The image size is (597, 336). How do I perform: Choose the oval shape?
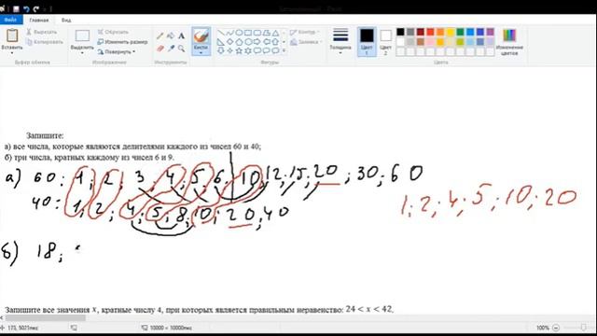coord(239,34)
